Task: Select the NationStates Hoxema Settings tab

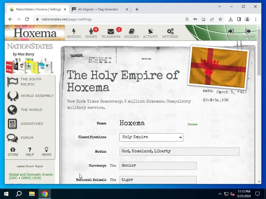Action: pyautogui.click(x=38, y=9)
